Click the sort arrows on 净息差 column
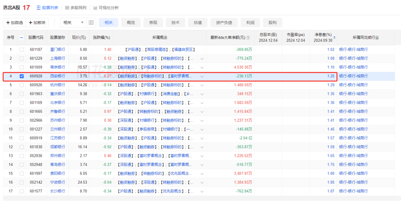Screen dimensions: 401x201 coord(334,37)
